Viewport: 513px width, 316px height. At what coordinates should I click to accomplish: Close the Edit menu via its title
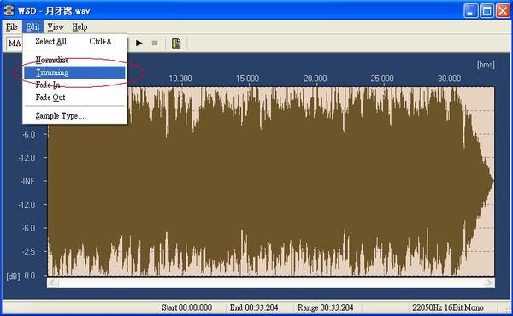[x=32, y=26]
